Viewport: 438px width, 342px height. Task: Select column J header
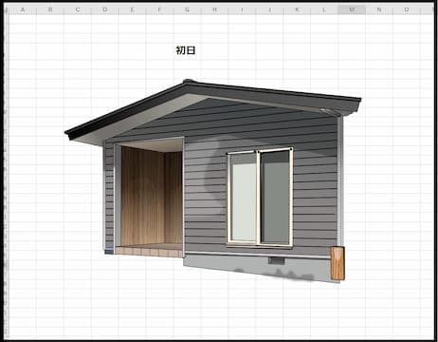(x=269, y=9)
